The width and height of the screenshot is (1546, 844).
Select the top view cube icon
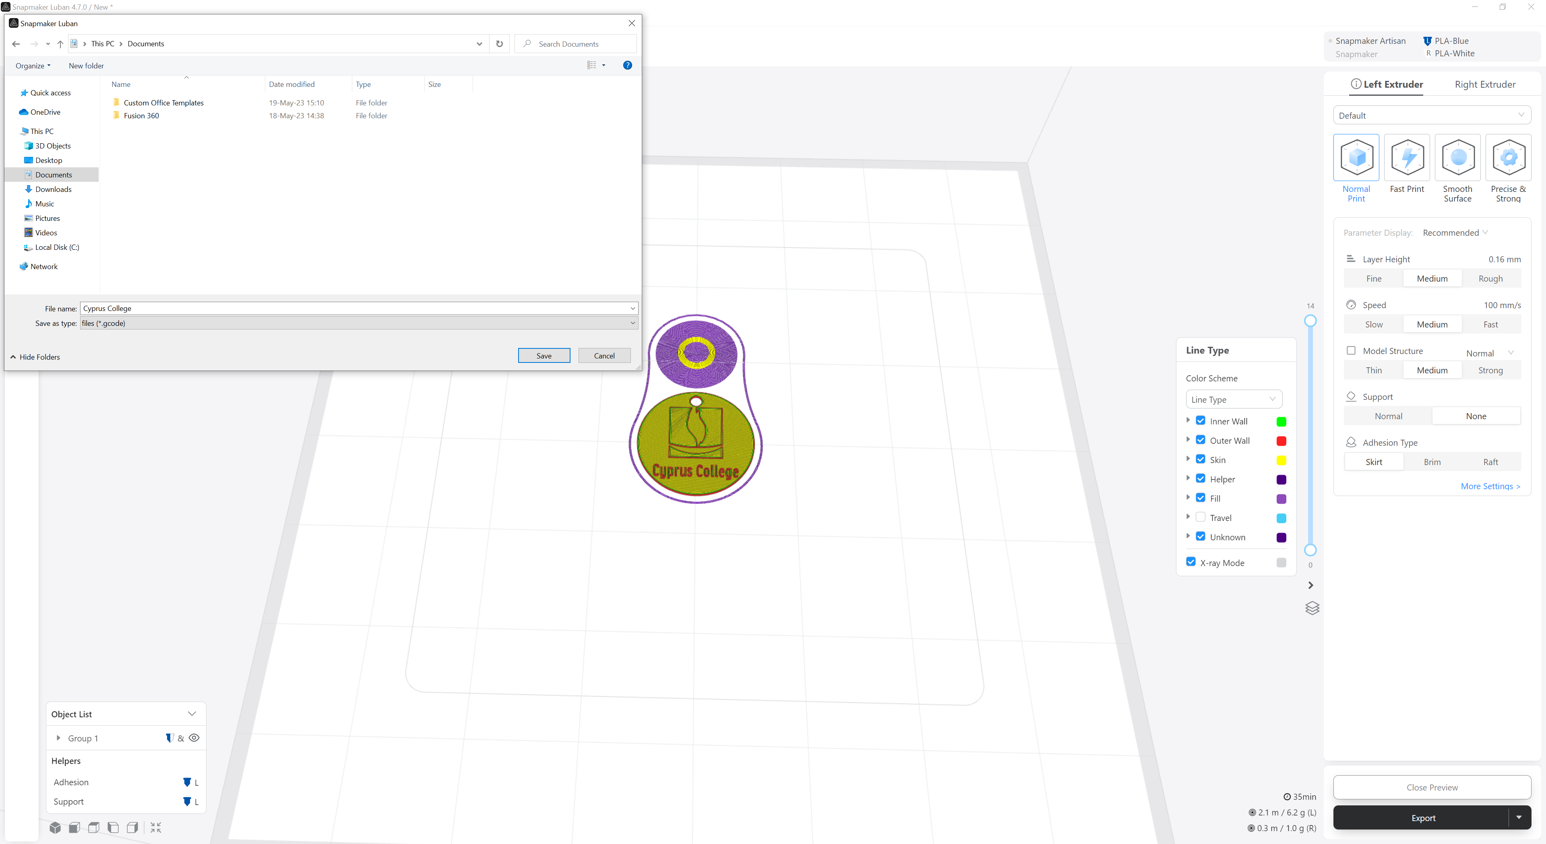[94, 828]
